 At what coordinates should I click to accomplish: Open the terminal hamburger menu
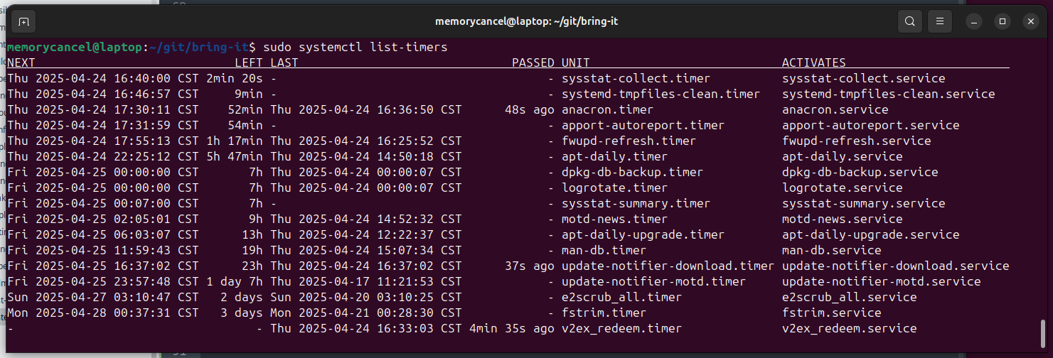939,21
